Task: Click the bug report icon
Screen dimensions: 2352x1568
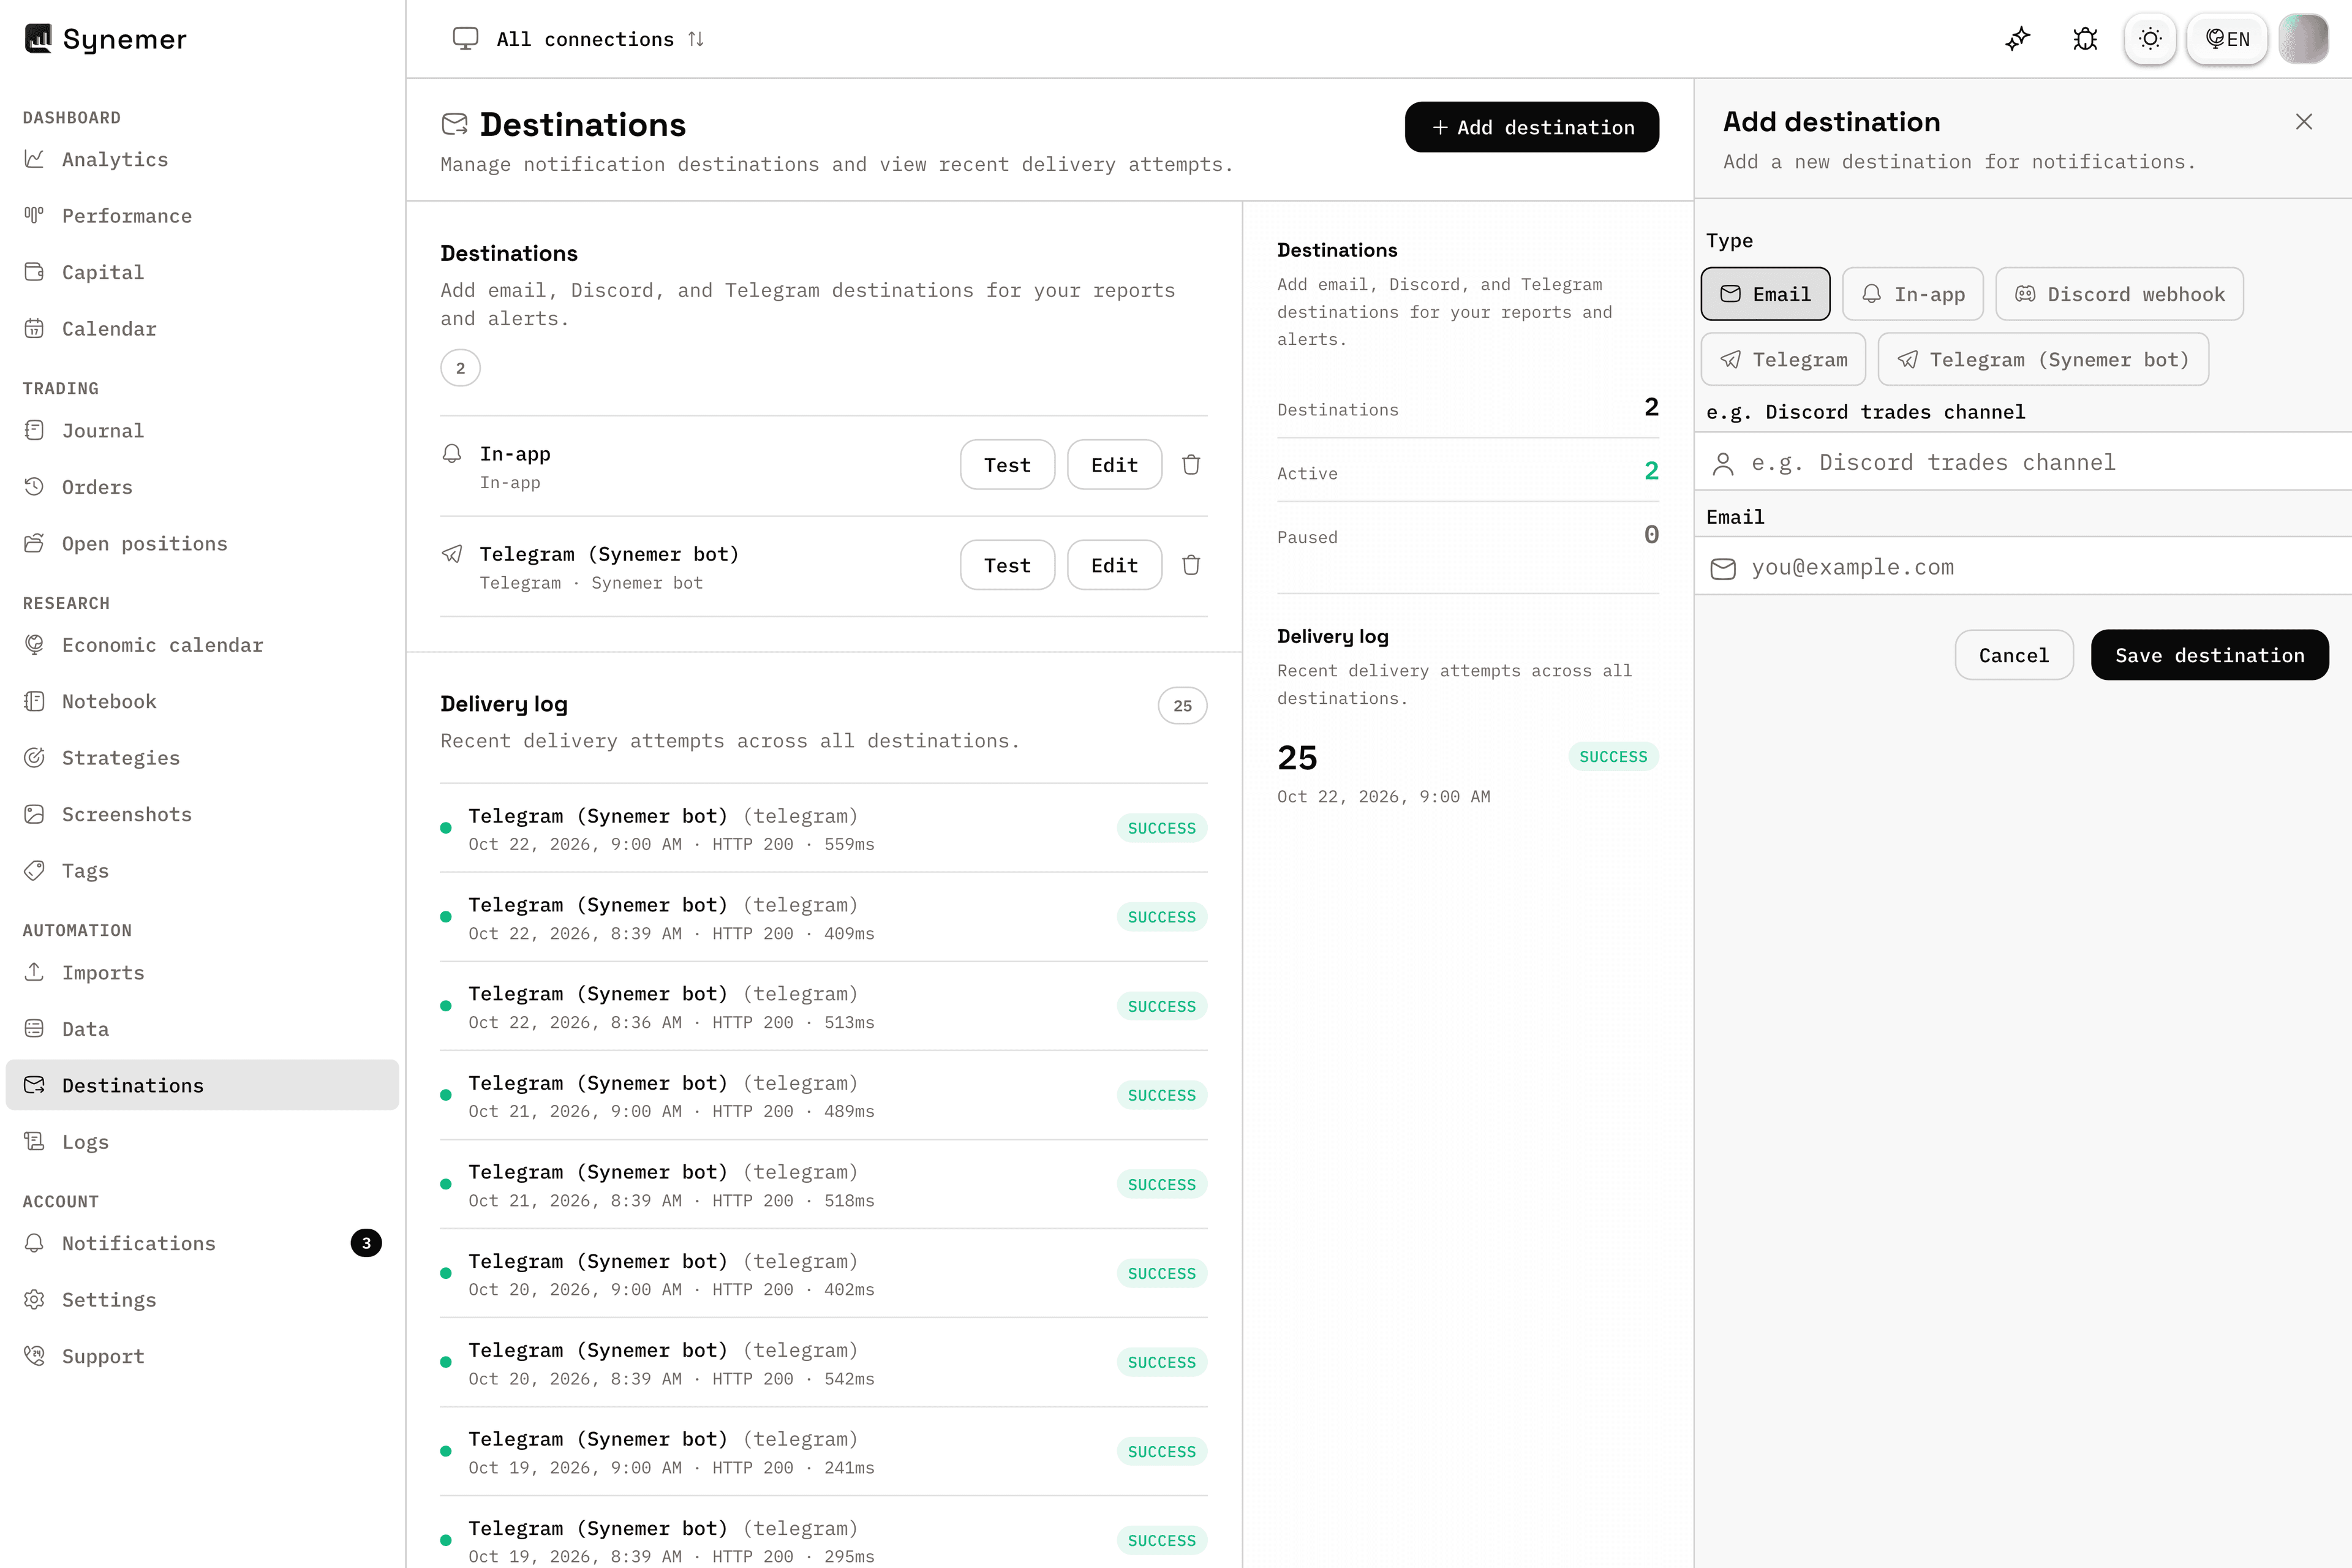Action: pyautogui.click(x=2085, y=39)
